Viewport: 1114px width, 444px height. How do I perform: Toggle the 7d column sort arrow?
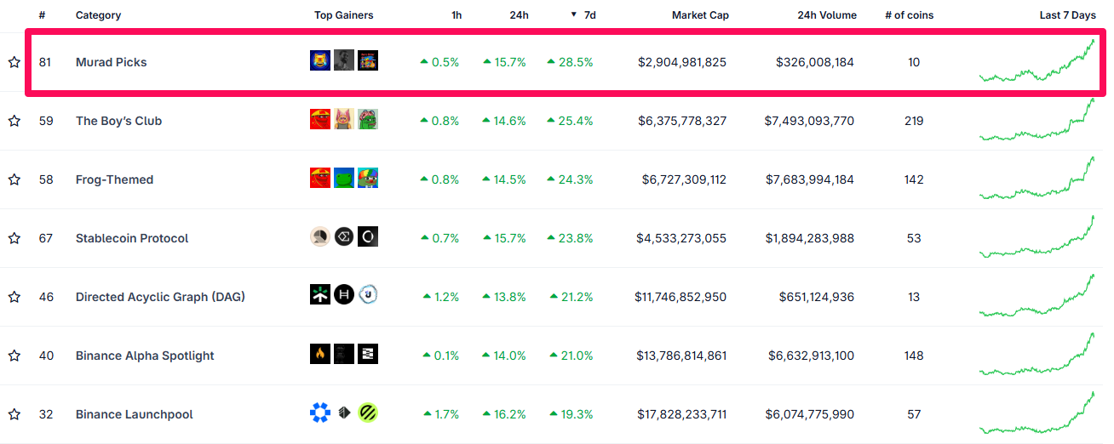click(574, 14)
